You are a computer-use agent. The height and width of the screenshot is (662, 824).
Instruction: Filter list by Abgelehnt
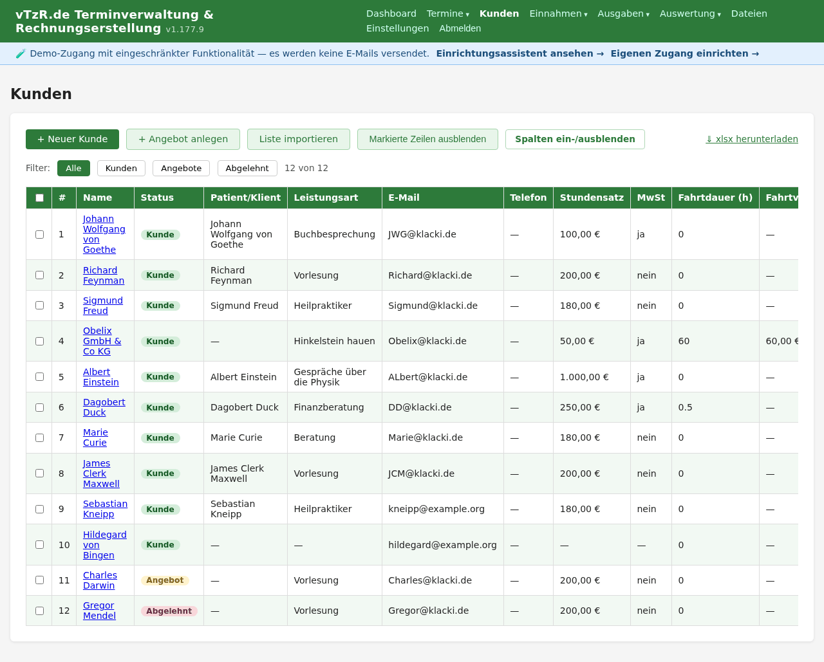tap(247, 168)
